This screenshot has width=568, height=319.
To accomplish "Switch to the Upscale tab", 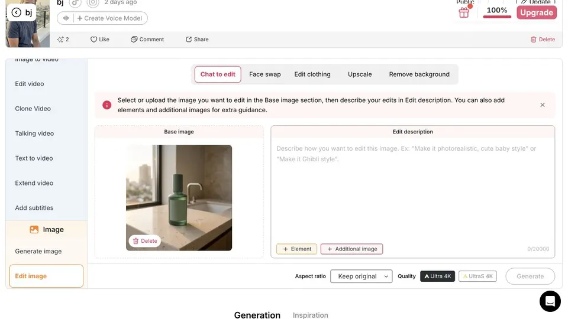I will (360, 74).
